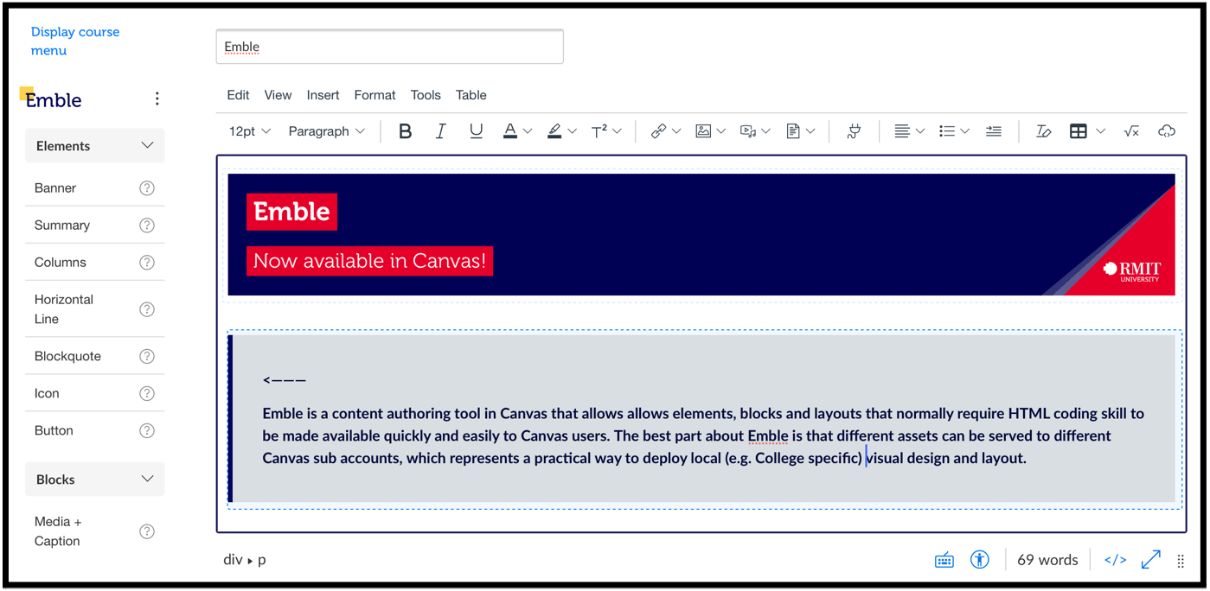Clear formatting from selected text
The image size is (1210, 591).
1044,130
